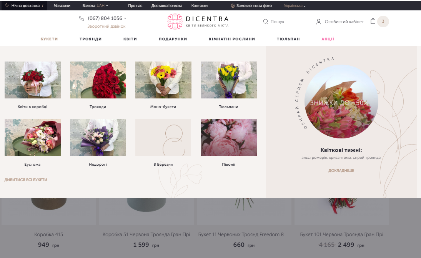421x258 pixels.
Task: Click the search magnifier icon
Action: click(x=266, y=22)
